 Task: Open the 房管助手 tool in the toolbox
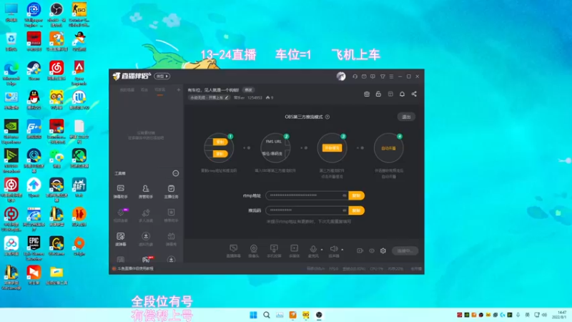coord(146,191)
